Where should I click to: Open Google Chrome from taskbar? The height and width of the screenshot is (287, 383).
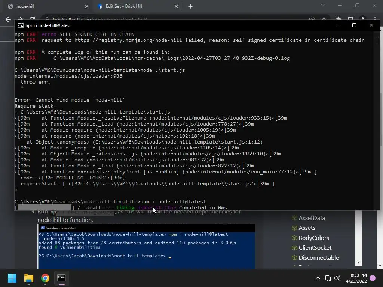tap(45, 278)
